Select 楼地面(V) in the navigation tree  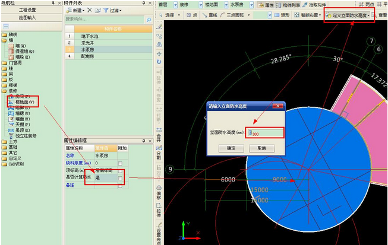(21, 102)
